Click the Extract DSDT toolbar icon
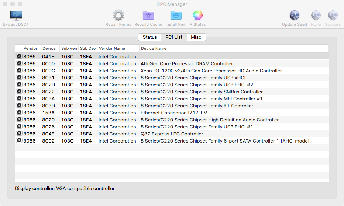344x206 pixels. (16, 16)
